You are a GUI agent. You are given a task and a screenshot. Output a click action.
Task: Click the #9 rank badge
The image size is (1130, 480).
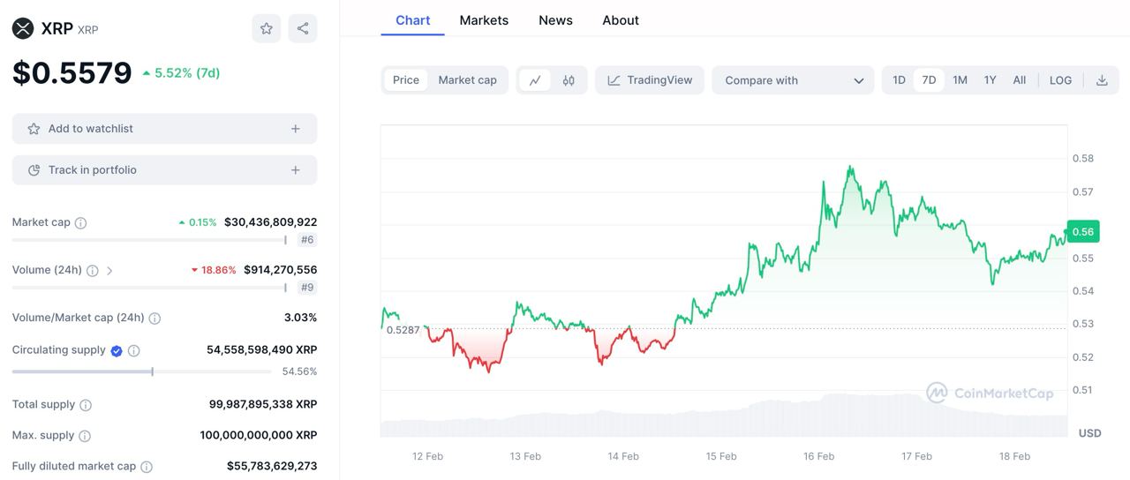click(307, 288)
